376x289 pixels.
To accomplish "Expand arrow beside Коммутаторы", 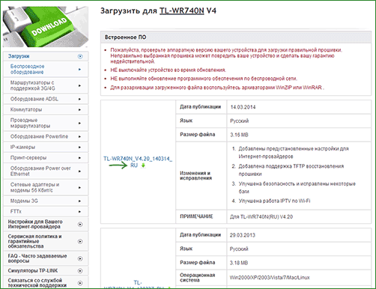I will pyautogui.click(x=79, y=109).
